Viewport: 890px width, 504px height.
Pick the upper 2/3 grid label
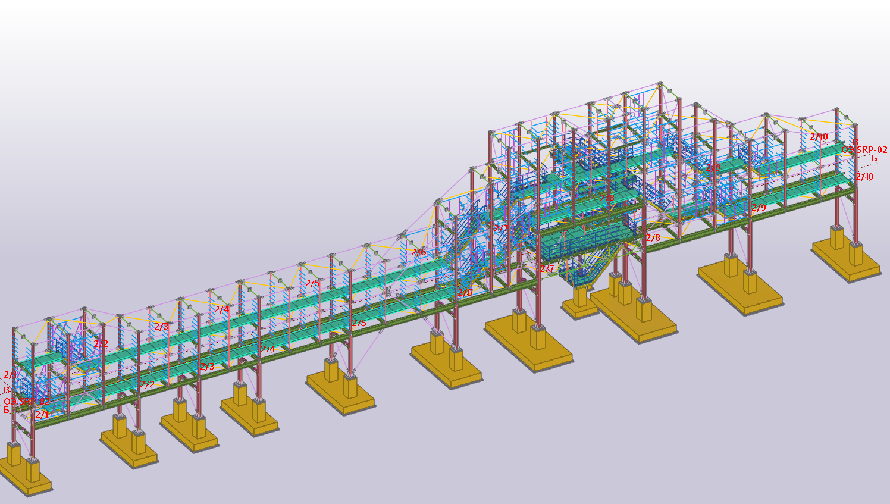[x=162, y=327]
